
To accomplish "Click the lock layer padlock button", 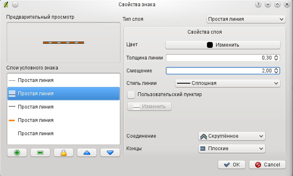I will coord(64,153).
